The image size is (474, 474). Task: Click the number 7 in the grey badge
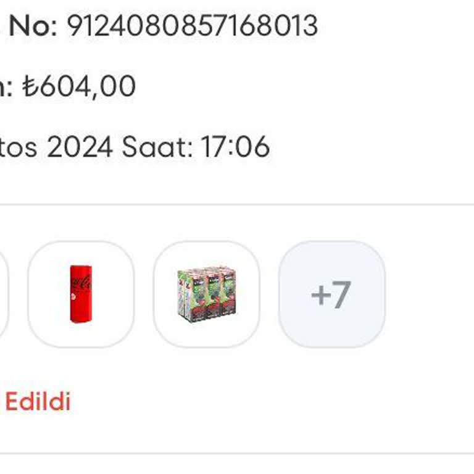[x=341, y=294]
